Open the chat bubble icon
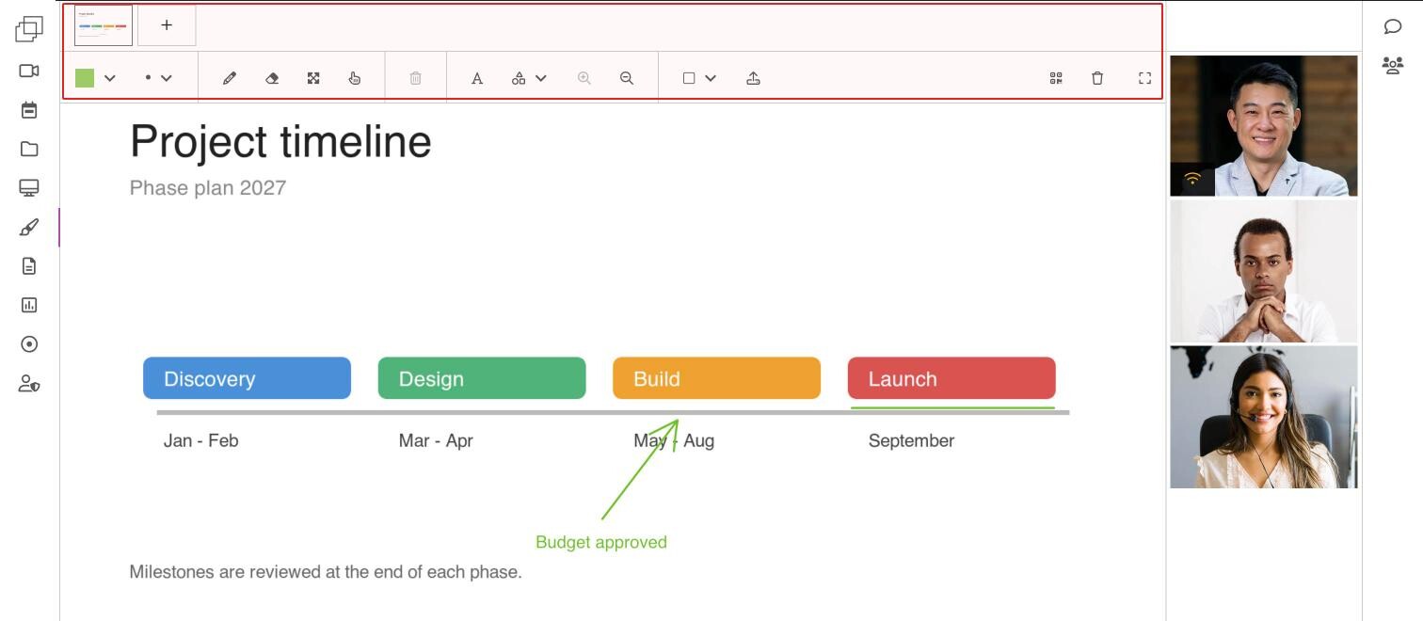 click(x=1393, y=26)
